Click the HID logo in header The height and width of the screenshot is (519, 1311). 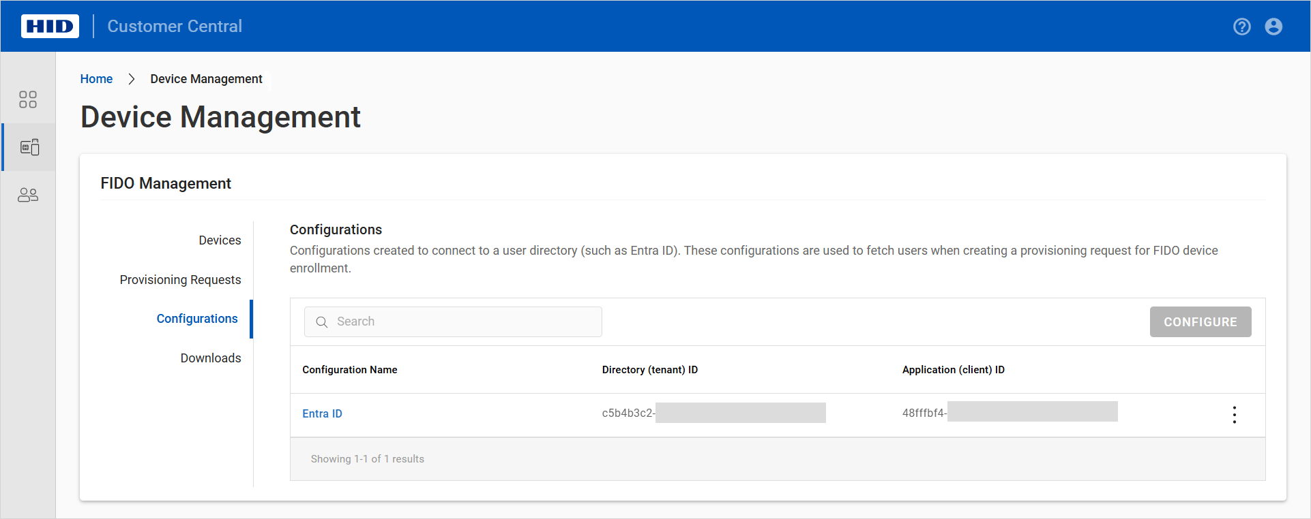(x=50, y=27)
